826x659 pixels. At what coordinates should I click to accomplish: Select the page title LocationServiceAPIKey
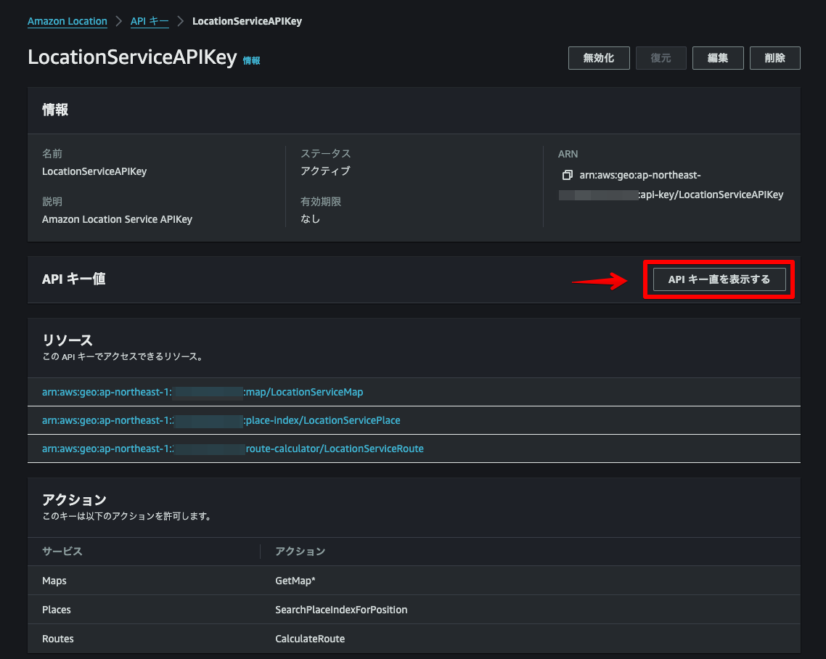click(x=132, y=57)
